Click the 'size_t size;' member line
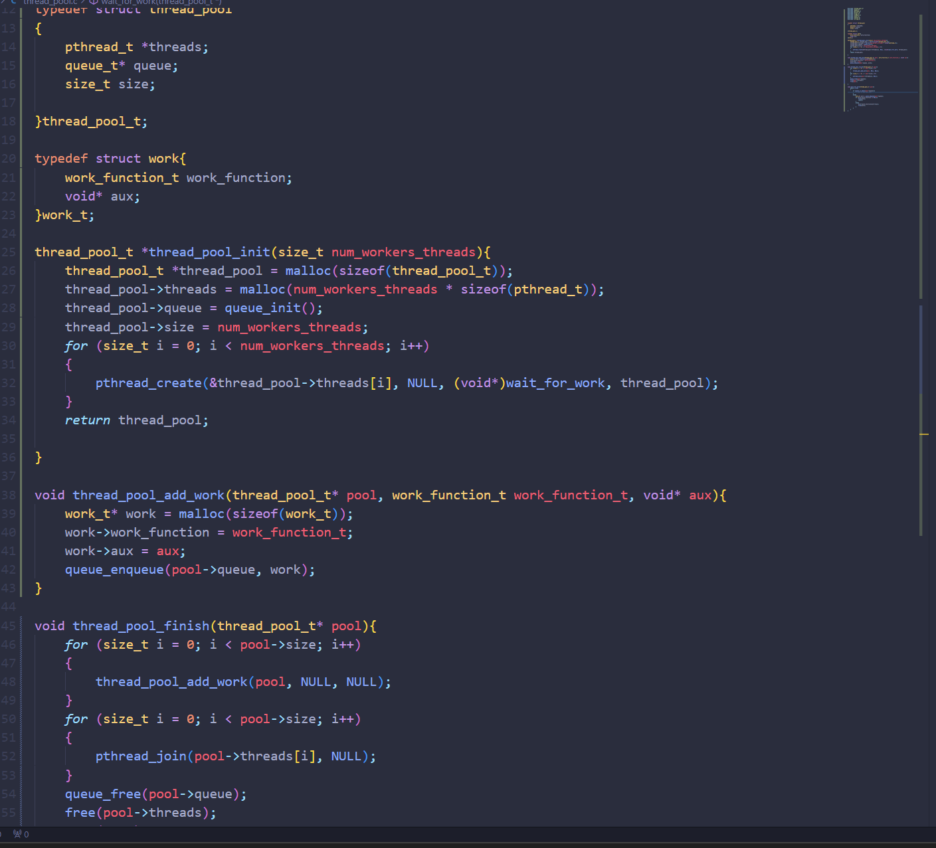Screen dimensions: 936x848 click(x=110, y=84)
